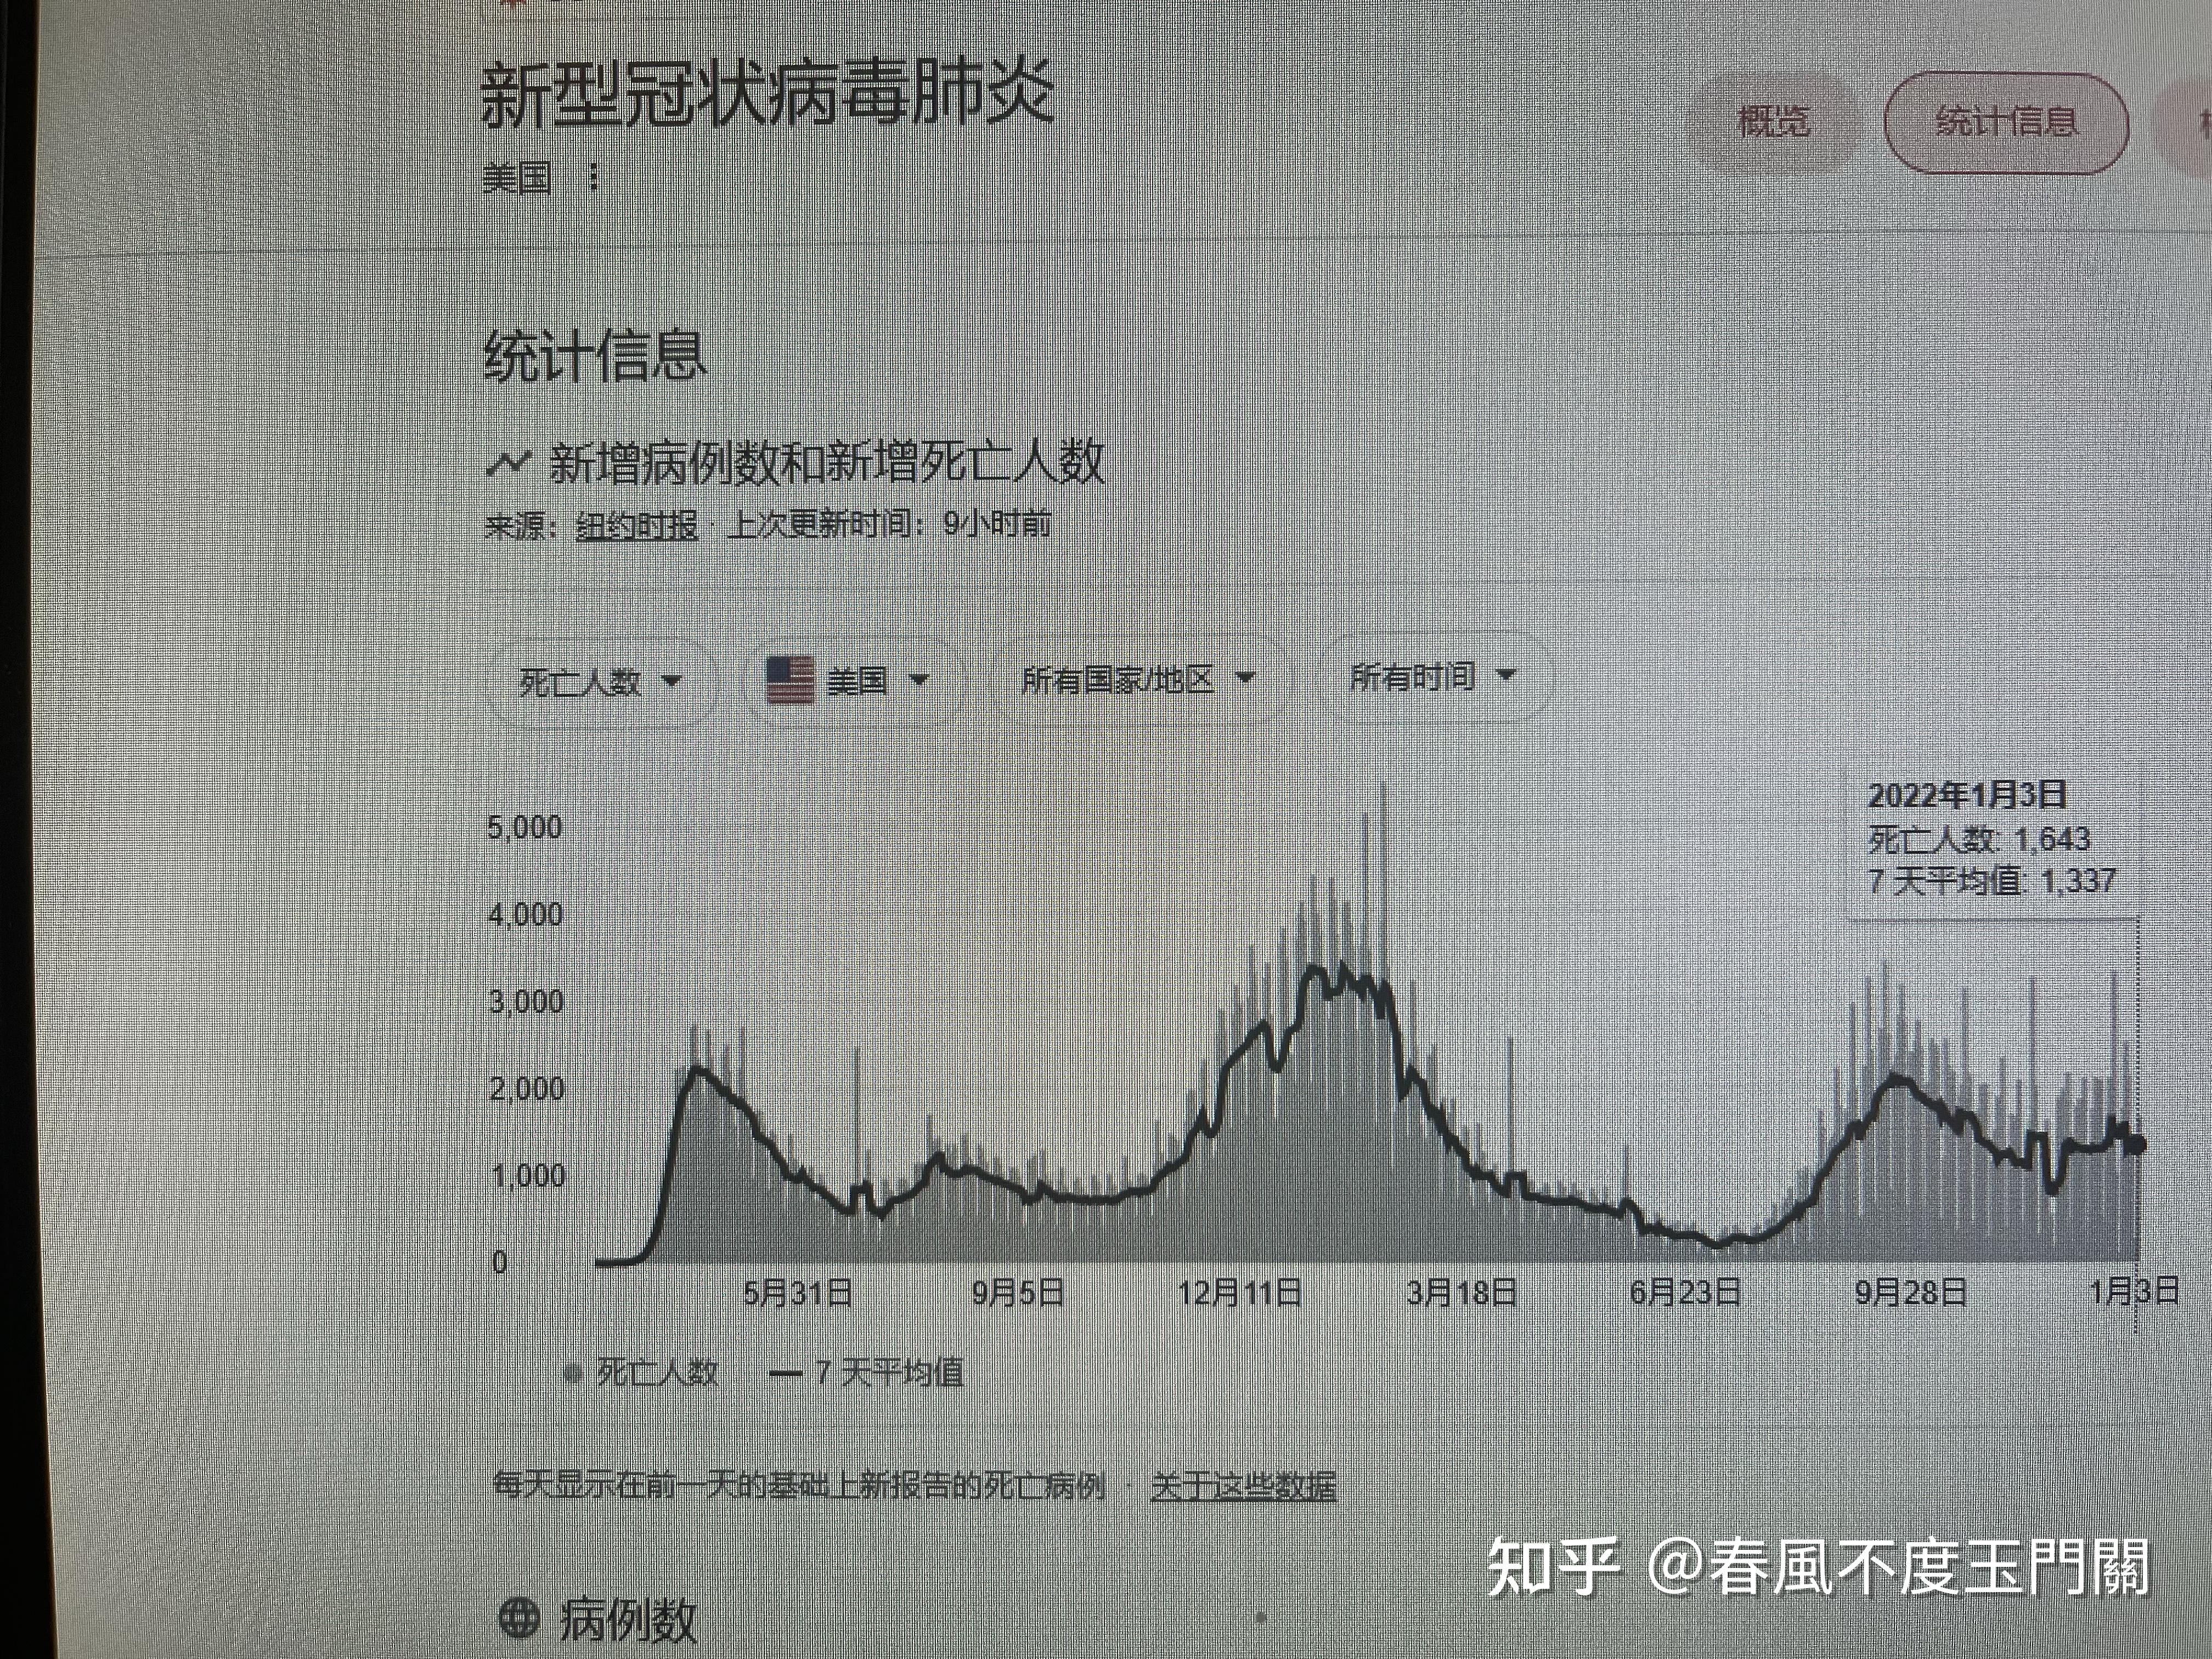Select the 12月11日 axis label

[x=1239, y=1293]
